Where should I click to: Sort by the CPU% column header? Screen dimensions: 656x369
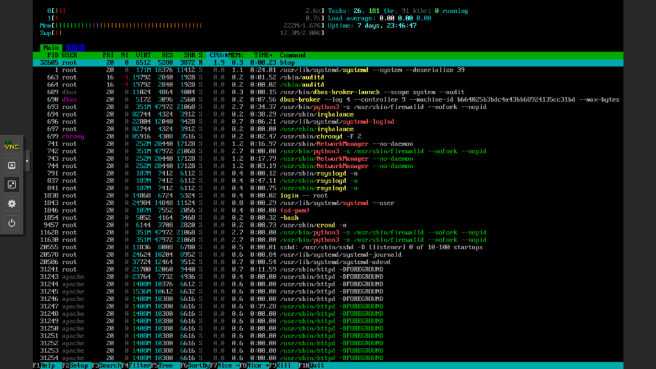218,55
